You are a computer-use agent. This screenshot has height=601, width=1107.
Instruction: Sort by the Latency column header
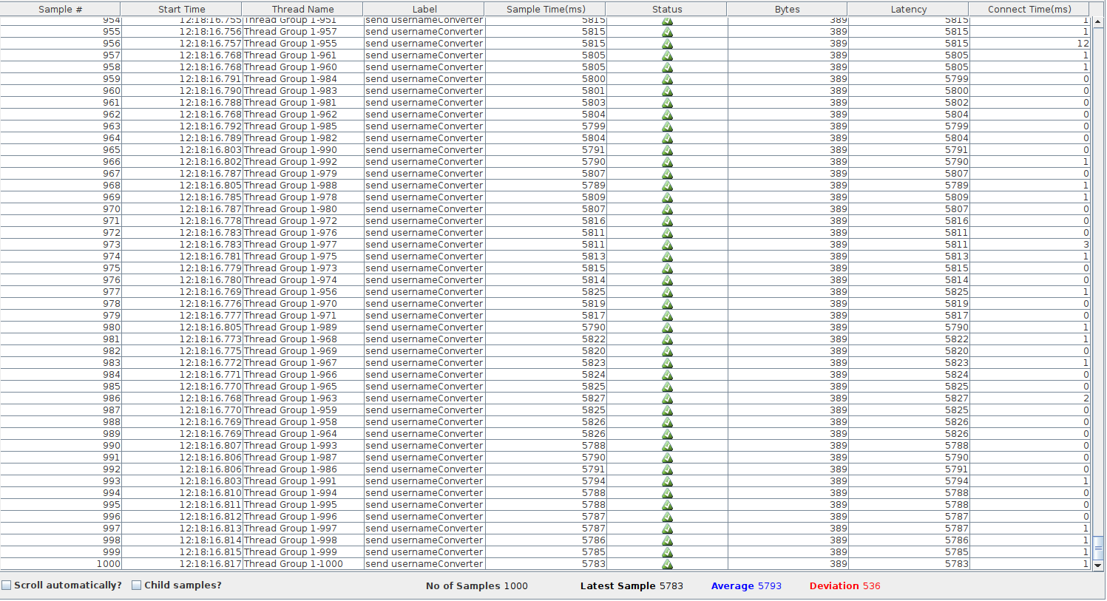point(908,9)
